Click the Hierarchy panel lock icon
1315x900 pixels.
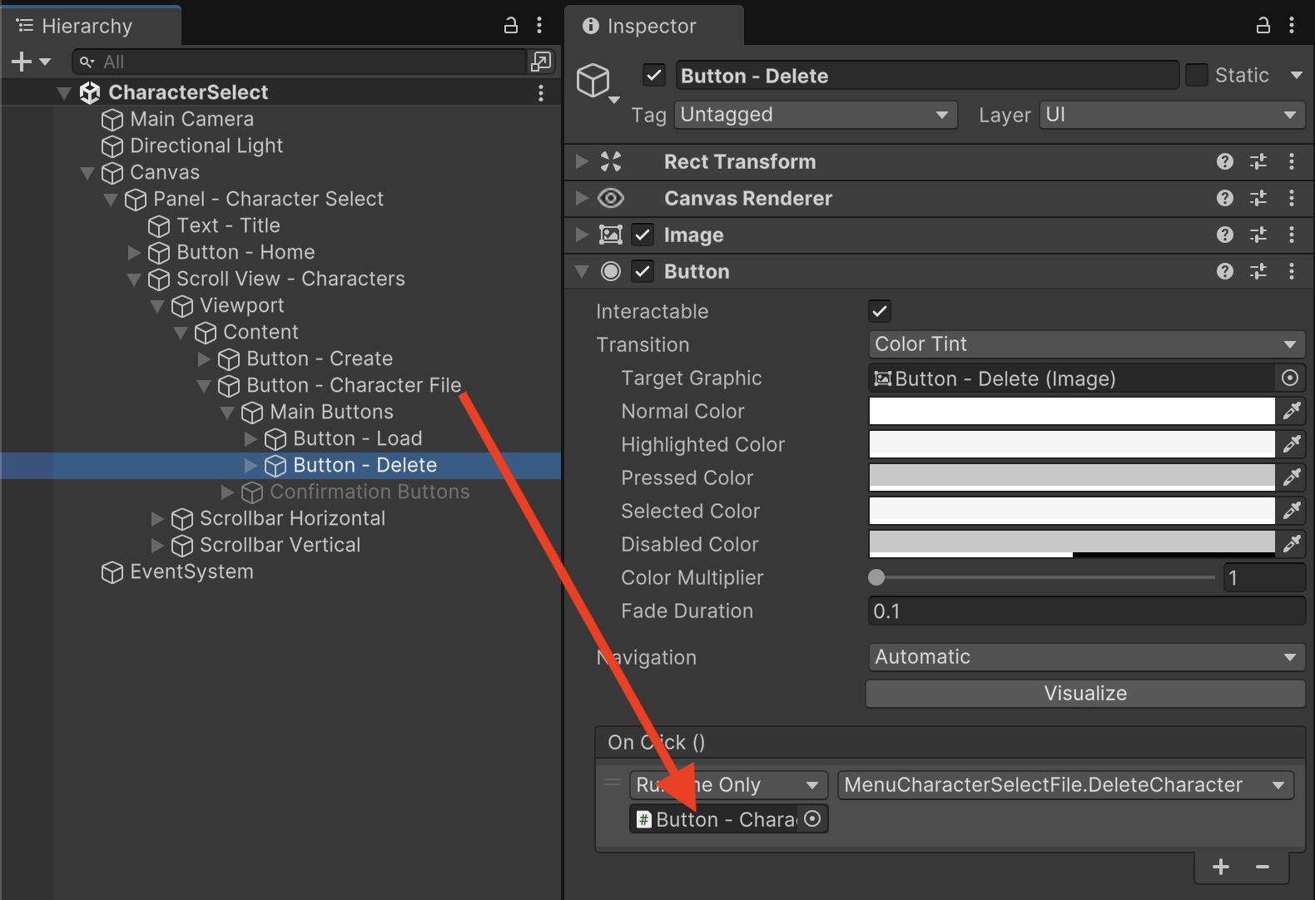click(511, 26)
